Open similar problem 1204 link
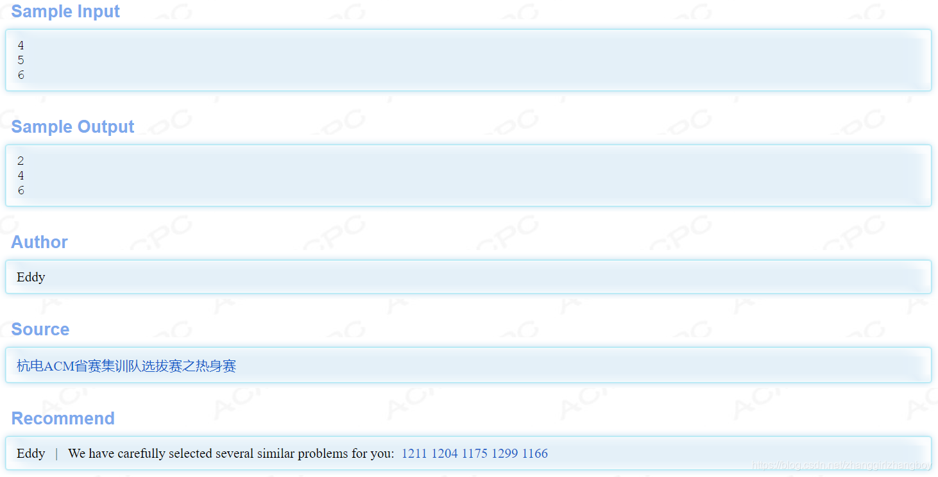The image size is (938, 477). (x=445, y=454)
